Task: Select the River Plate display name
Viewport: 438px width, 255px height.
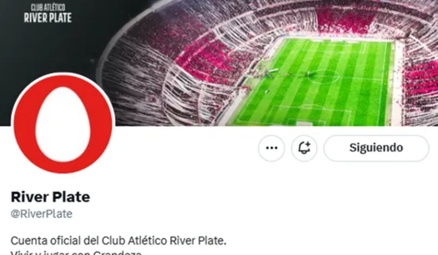Action: [x=50, y=197]
